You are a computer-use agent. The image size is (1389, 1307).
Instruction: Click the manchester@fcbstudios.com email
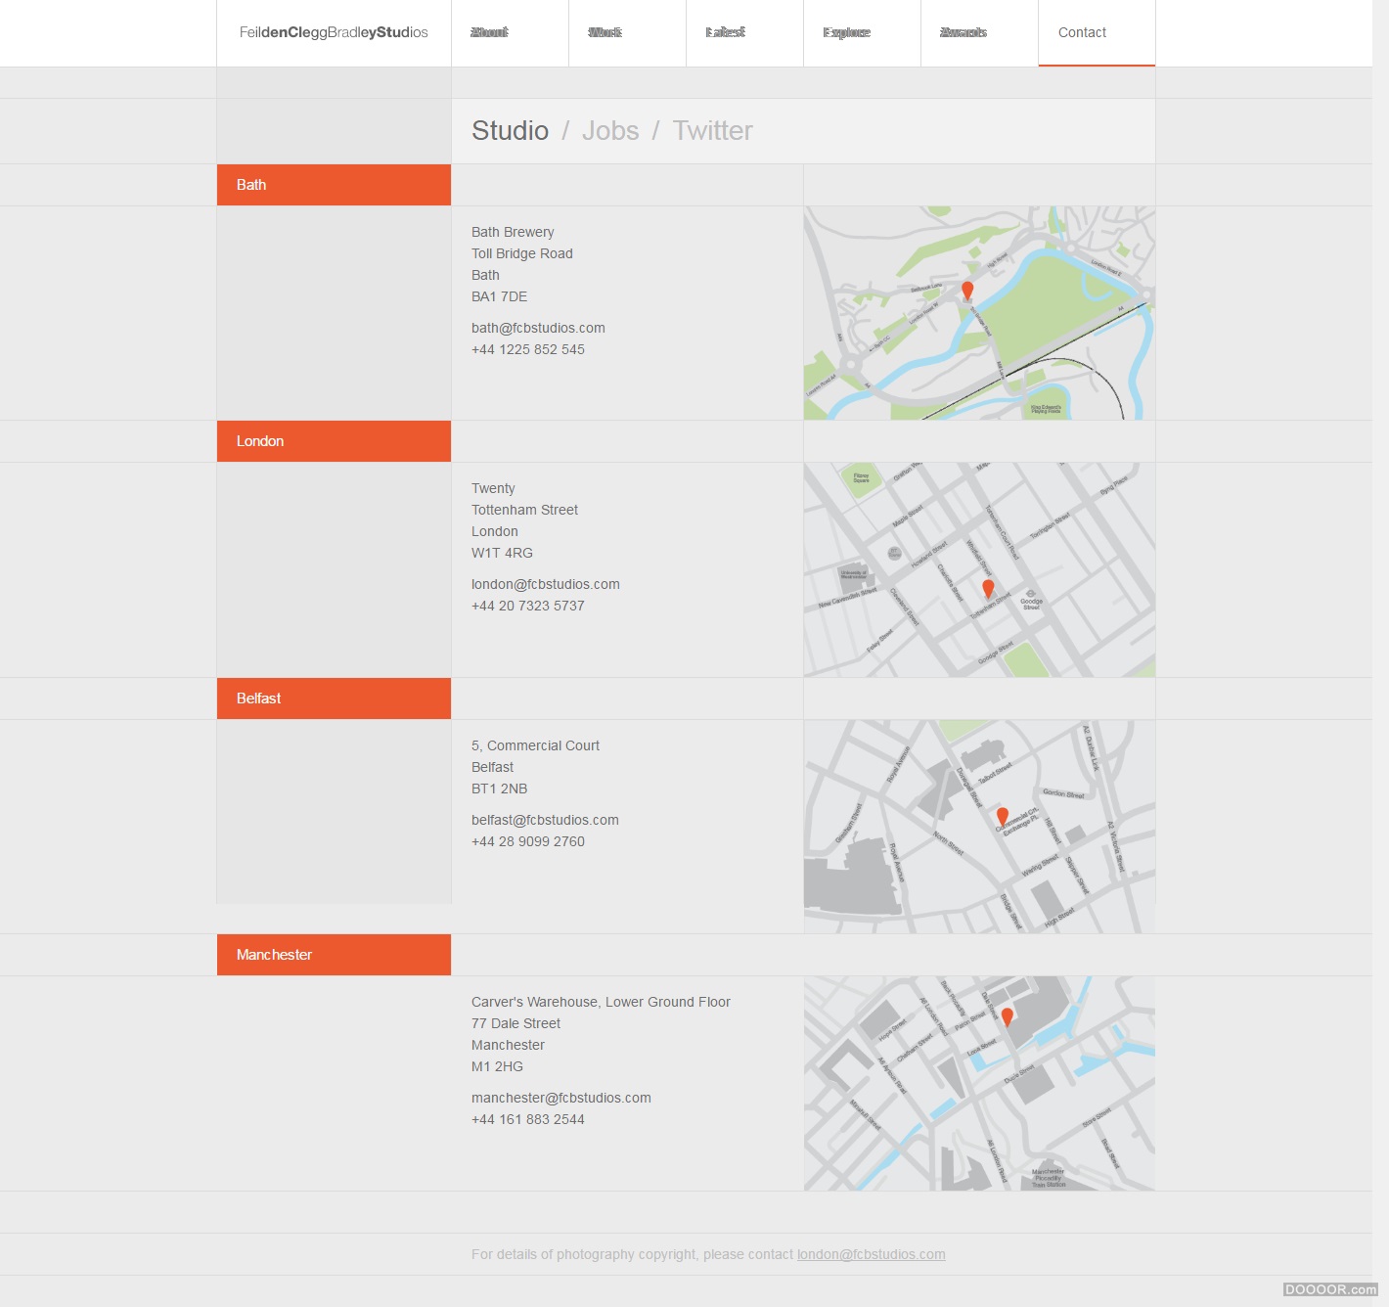coord(561,1098)
